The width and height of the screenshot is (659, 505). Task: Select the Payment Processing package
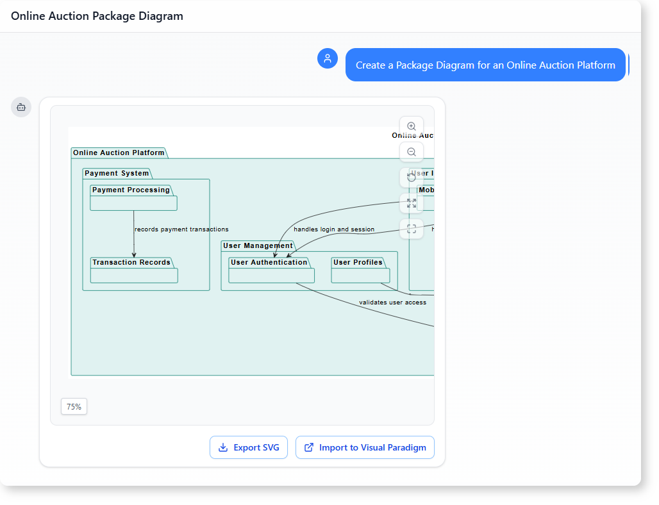tap(133, 198)
